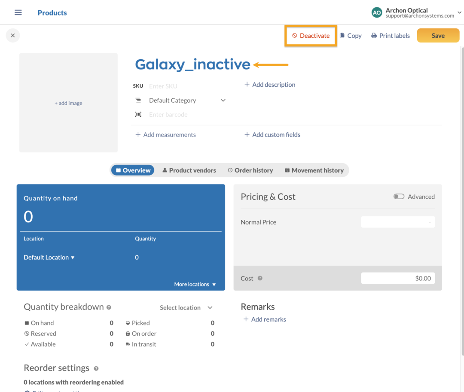
Task: Click the Deactivate button
Action: click(311, 36)
